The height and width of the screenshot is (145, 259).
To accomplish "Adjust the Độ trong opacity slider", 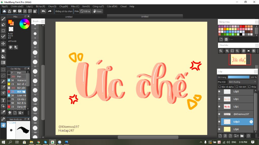I will tap(239, 77).
